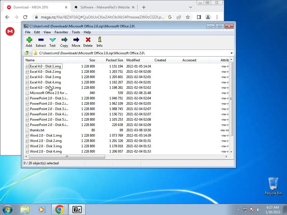The height and width of the screenshot is (215, 287).
Task: Open File Explorer from taskbar
Action: pos(25,209)
